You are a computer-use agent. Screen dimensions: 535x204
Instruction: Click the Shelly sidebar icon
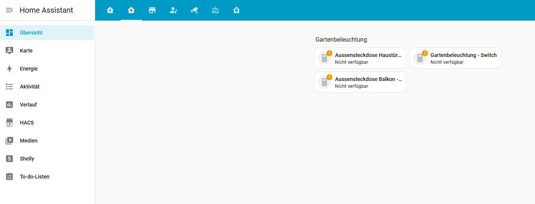tap(9, 159)
